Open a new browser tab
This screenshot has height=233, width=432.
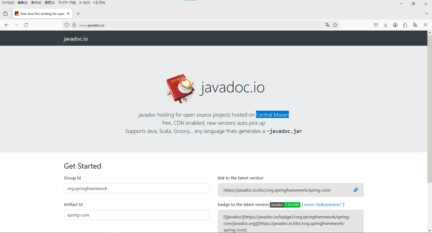click(x=78, y=14)
